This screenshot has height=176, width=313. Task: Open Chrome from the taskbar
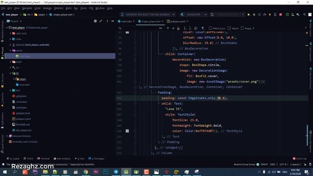86,172
